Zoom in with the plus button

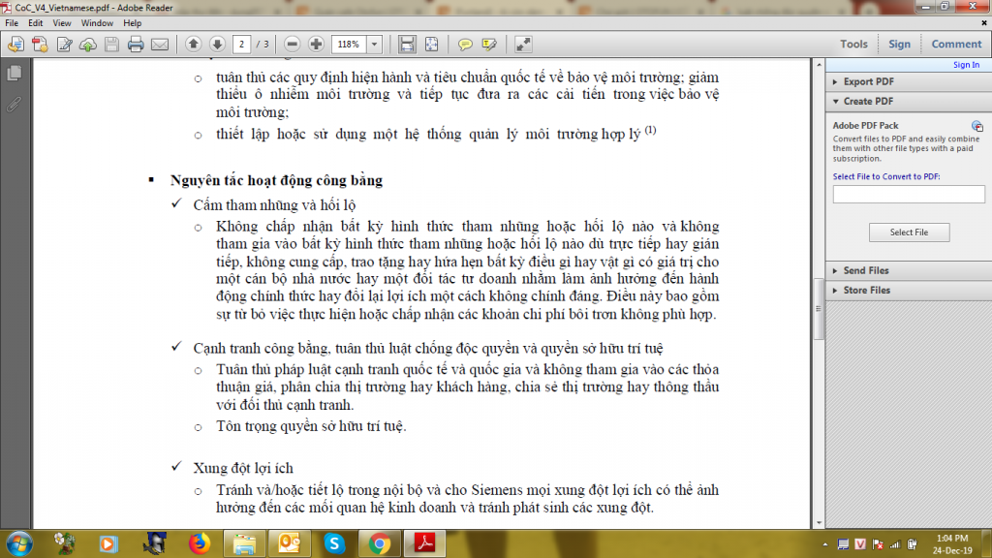coord(316,44)
